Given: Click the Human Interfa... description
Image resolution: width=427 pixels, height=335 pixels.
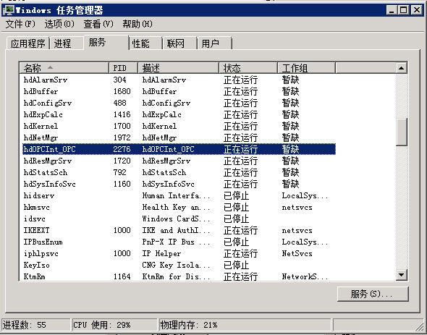Looking at the screenshot, I should click(x=176, y=195).
